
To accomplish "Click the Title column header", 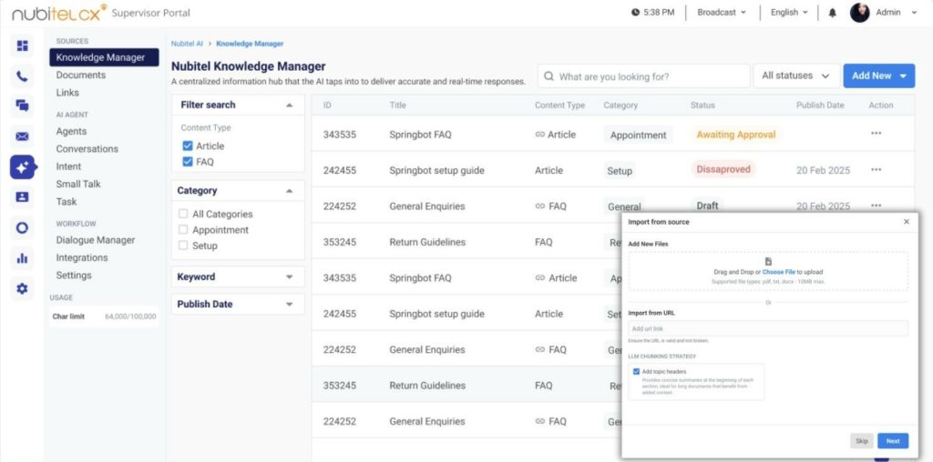I will pos(397,105).
